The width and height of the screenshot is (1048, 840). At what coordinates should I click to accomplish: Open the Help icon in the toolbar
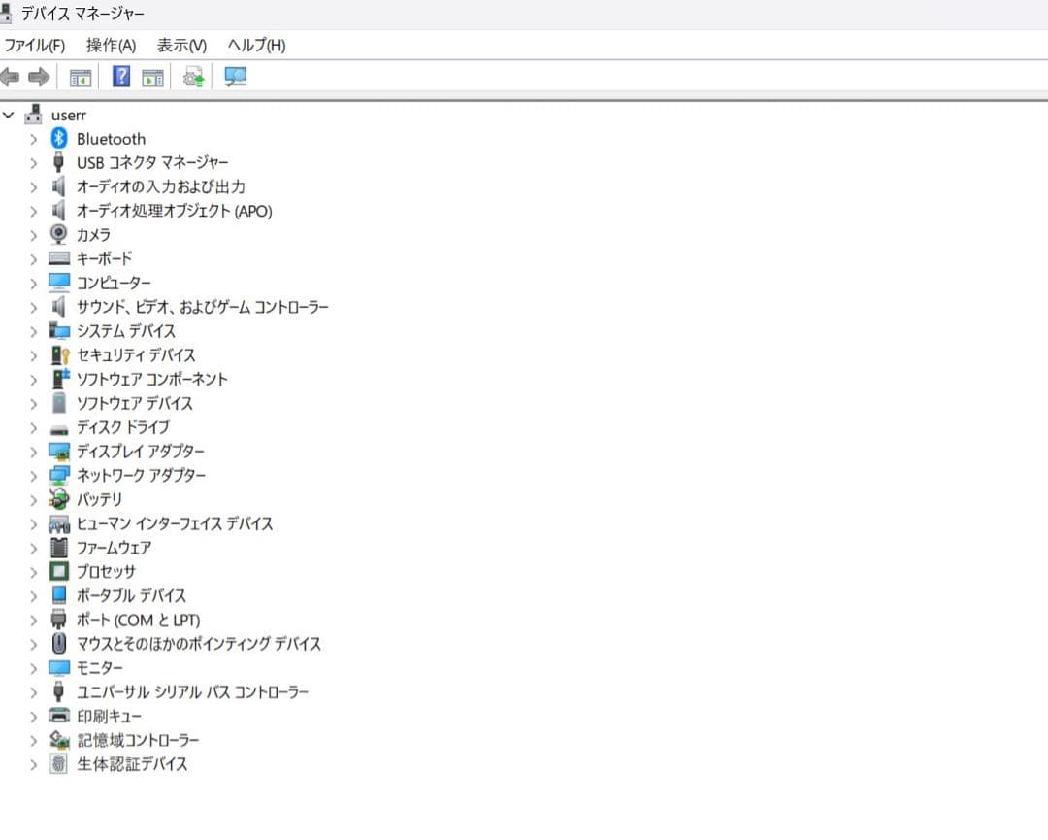coord(118,76)
